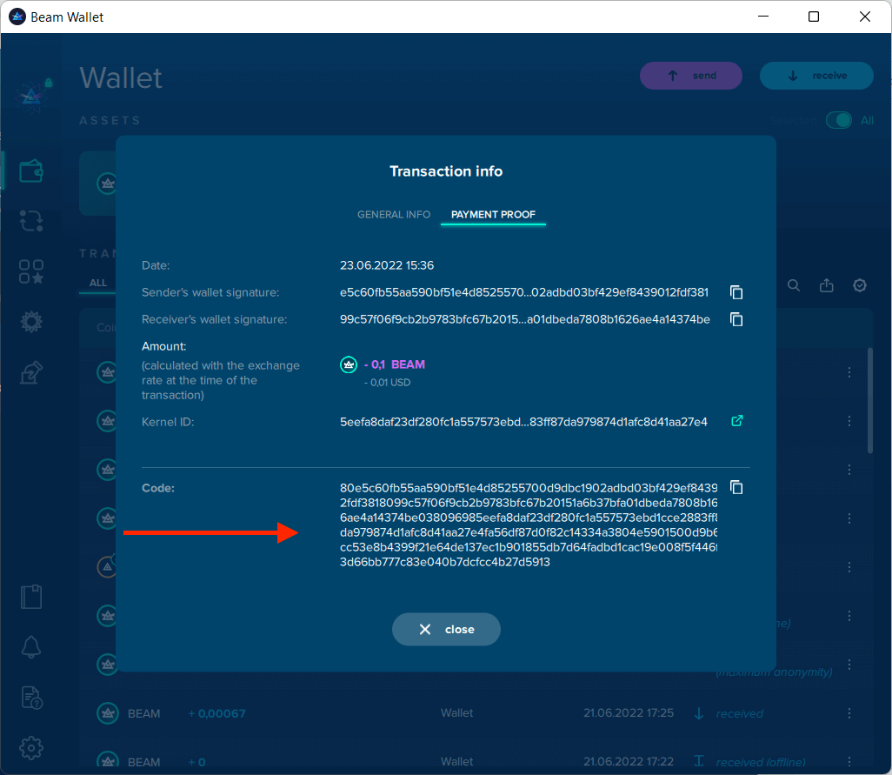The width and height of the screenshot is (892, 775).
Task: Click the search transactions magnifier icon
Action: pyautogui.click(x=794, y=285)
